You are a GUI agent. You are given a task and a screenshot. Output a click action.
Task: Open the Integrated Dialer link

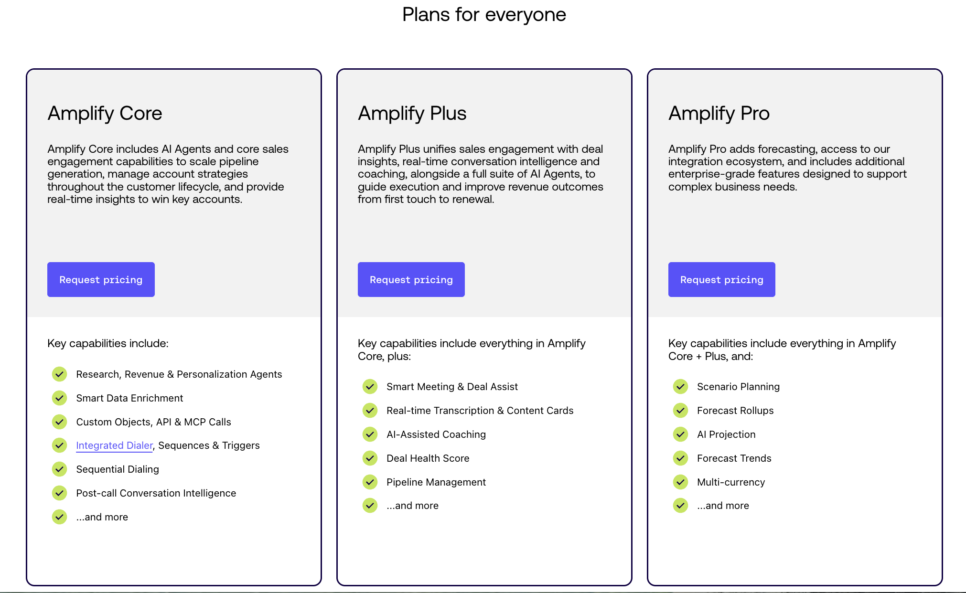(x=114, y=445)
